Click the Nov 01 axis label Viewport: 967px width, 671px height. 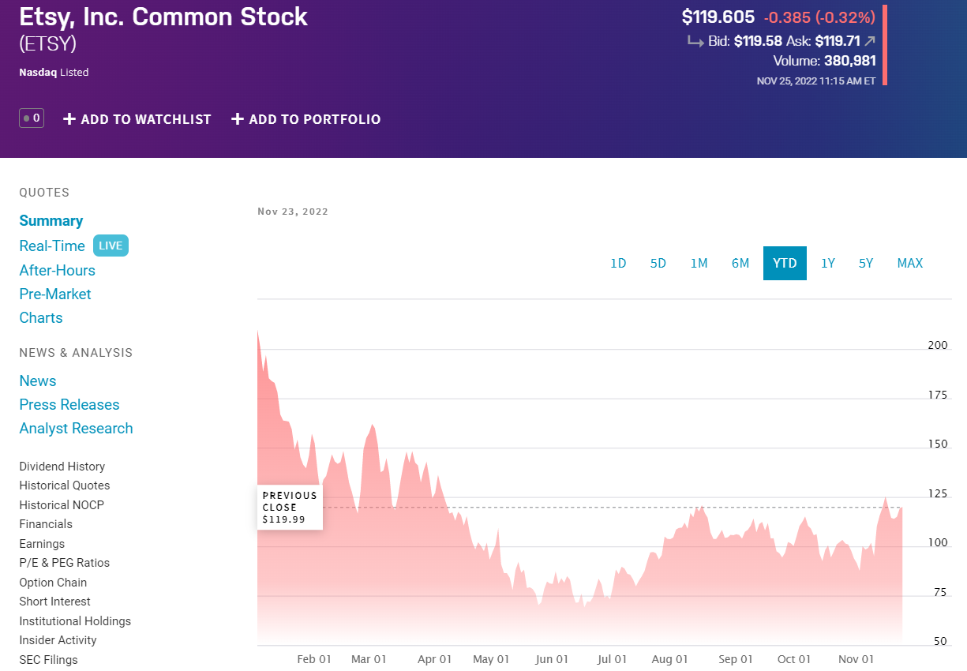tap(856, 659)
